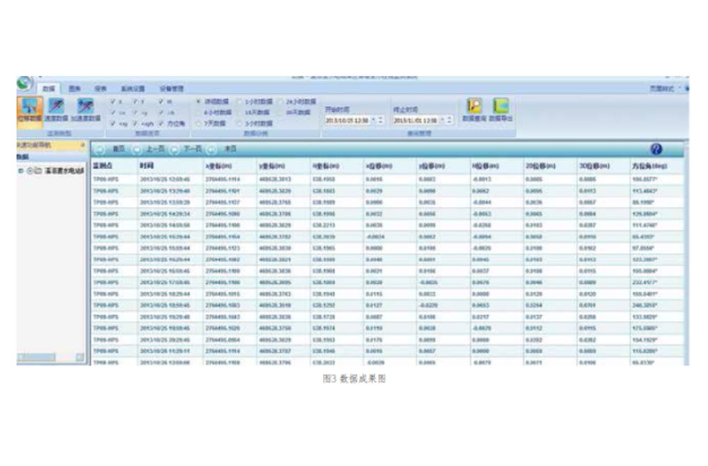This screenshot has width=708, height=466.
Task: Click the 监测点 column header
Action: tap(114, 166)
